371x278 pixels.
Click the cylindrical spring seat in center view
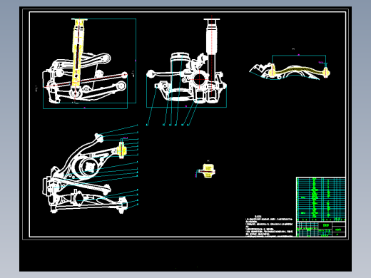click(x=180, y=76)
